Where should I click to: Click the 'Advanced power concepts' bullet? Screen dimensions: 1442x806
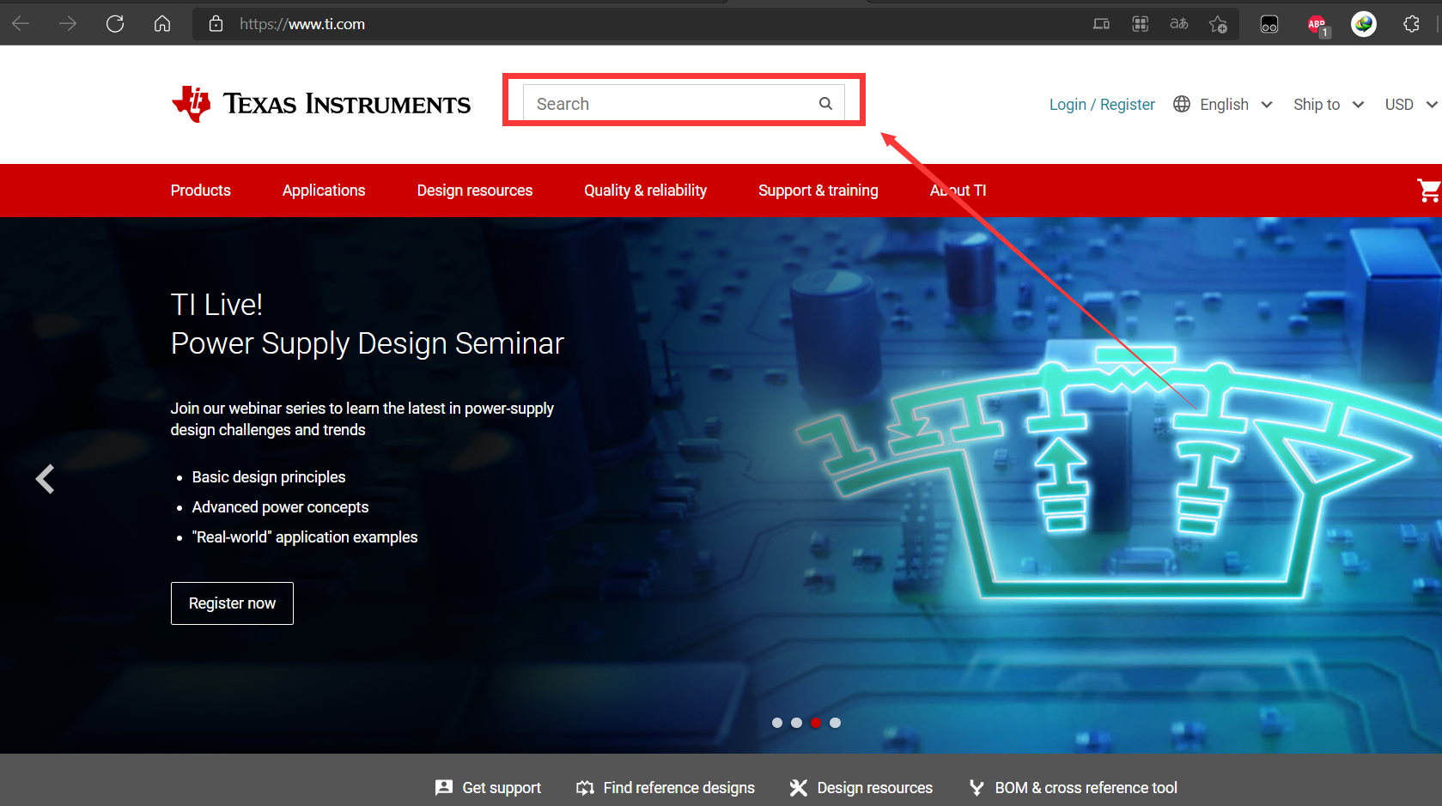[280, 507]
